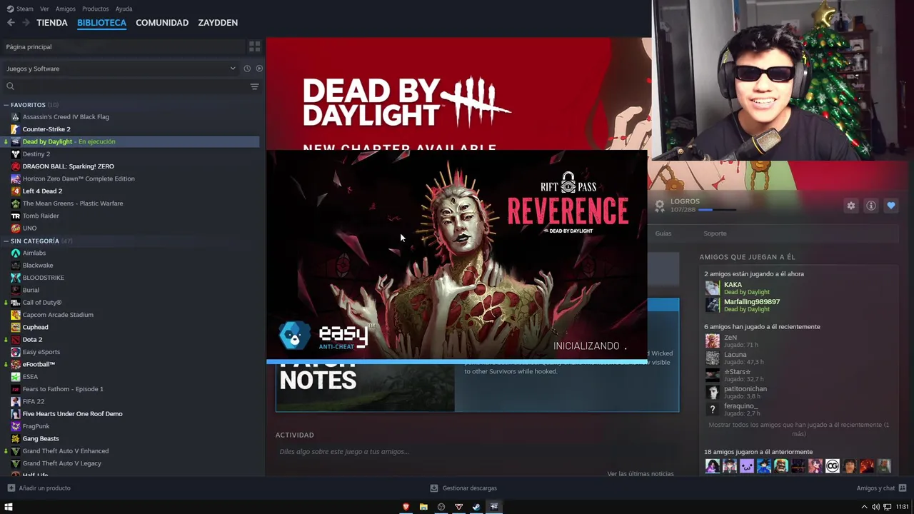
Task: Select Aimlabs game icon
Action: point(16,253)
